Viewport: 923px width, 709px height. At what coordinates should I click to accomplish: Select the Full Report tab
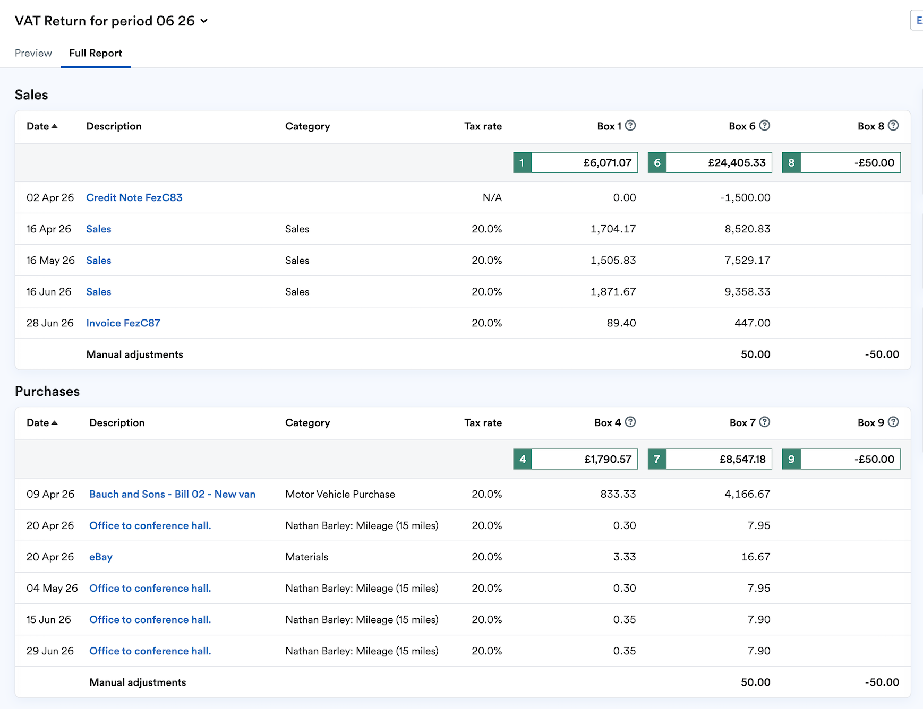coord(96,53)
